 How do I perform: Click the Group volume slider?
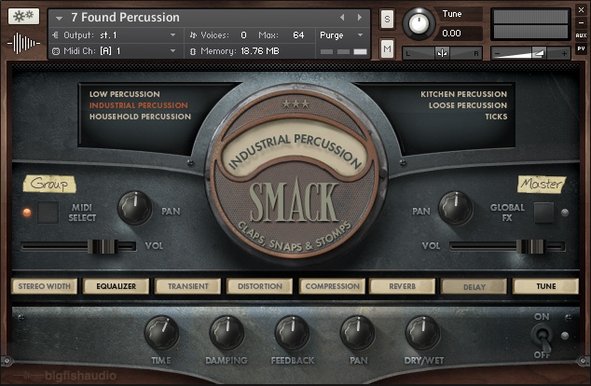pyautogui.click(x=78, y=246)
